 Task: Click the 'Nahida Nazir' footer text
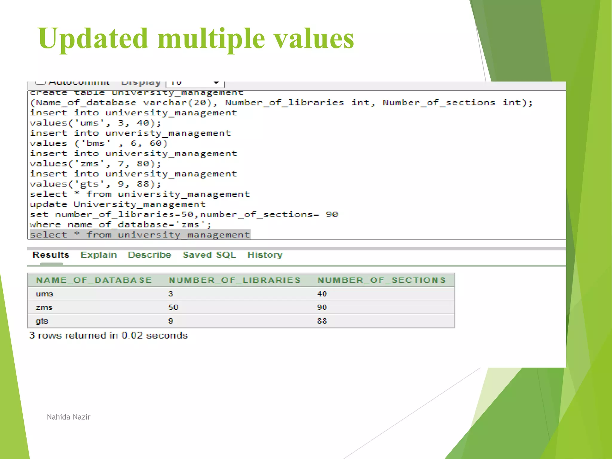68,417
